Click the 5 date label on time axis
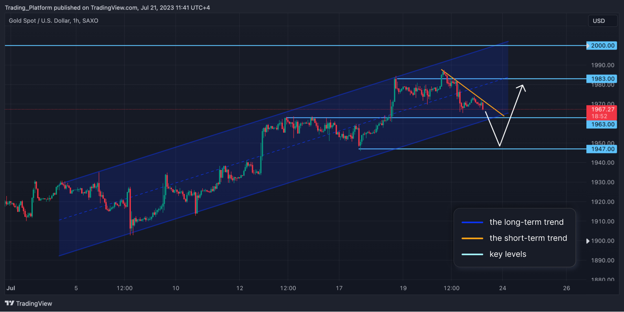The image size is (624, 312). click(76, 288)
